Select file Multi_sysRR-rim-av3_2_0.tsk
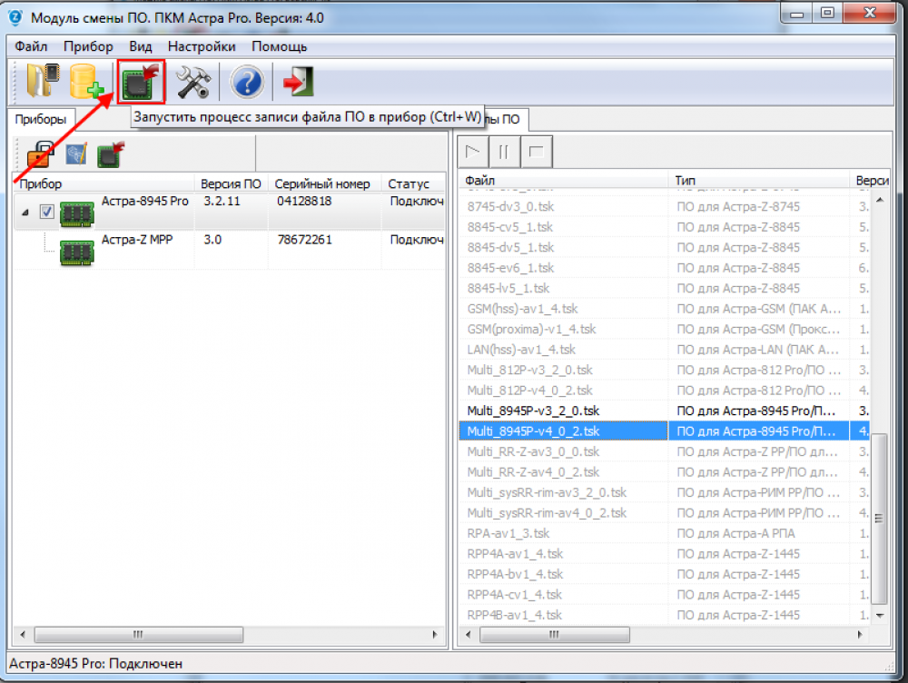Image resolution: width=908 pixels, height=683 pixels. (x=547, y=492)
